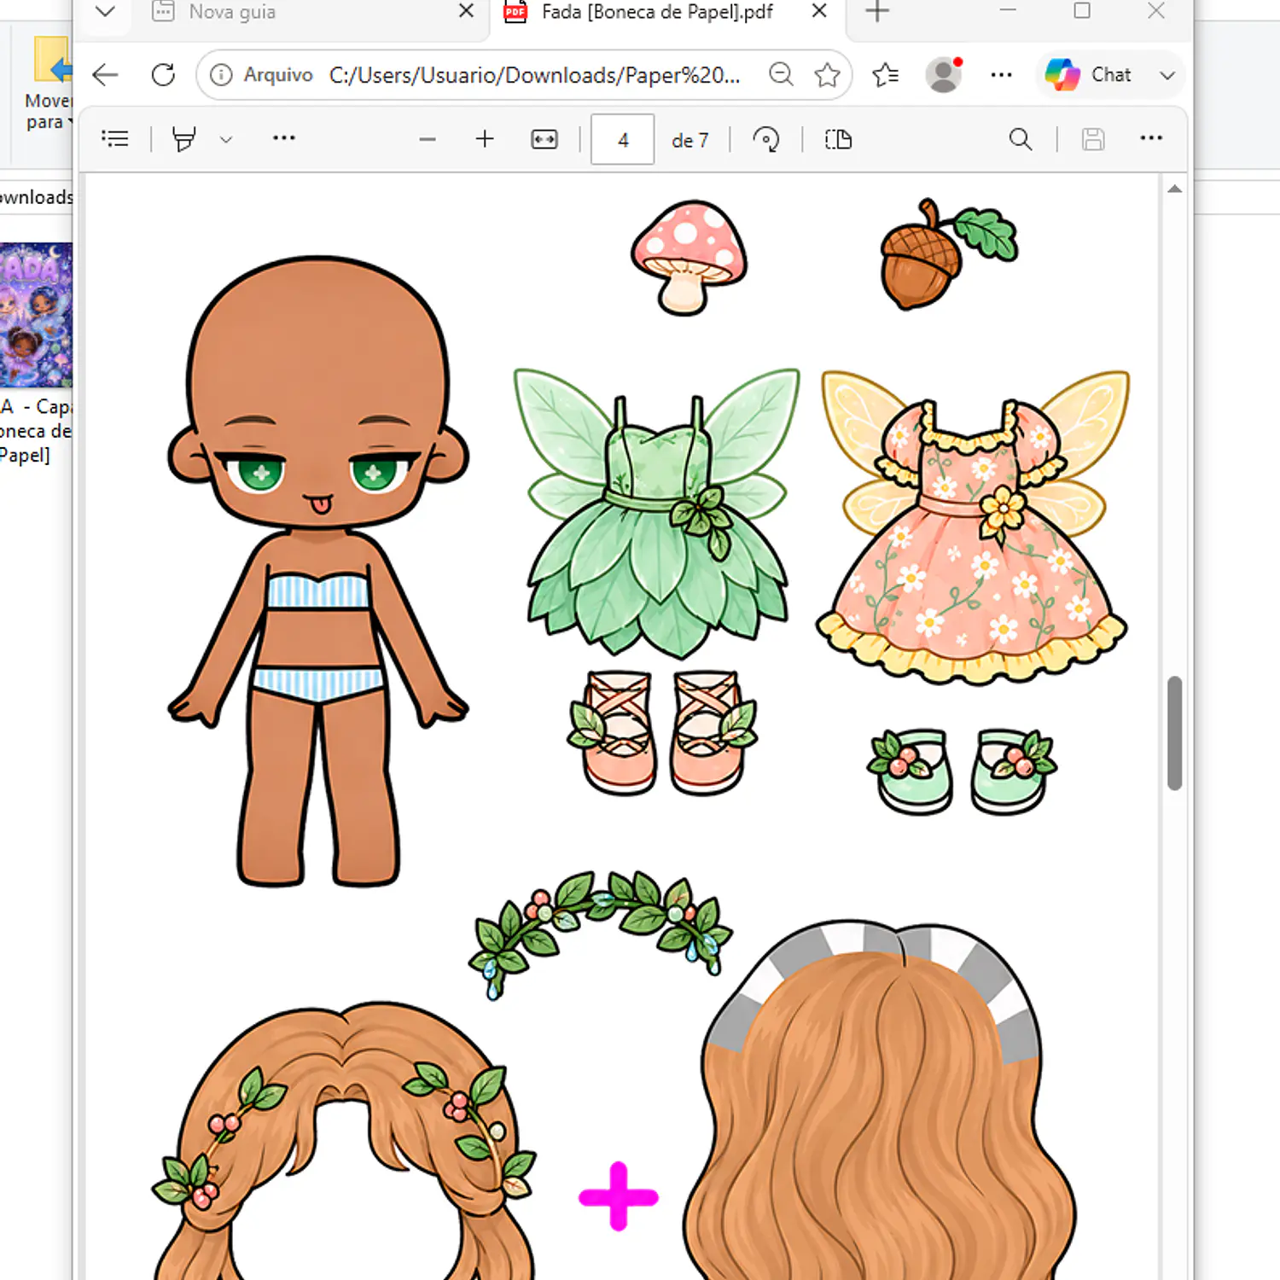Click the mint green shoes with cherries
Screen dimensions: 1280x1280
coord(962,771)
